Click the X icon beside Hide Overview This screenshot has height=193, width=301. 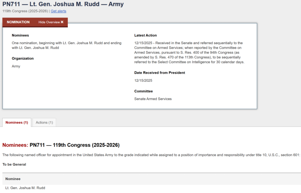(62, 22)
